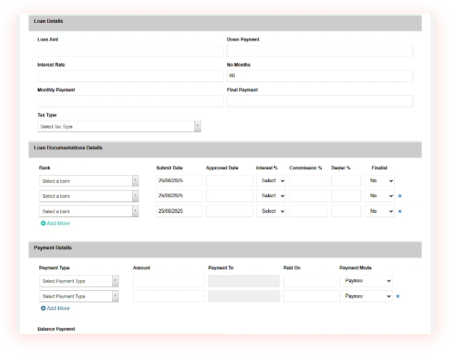Open the second Select a bank dropdown
Viewport: 452px width, 353px height.
pyautogui.click(x=89, y=196)
